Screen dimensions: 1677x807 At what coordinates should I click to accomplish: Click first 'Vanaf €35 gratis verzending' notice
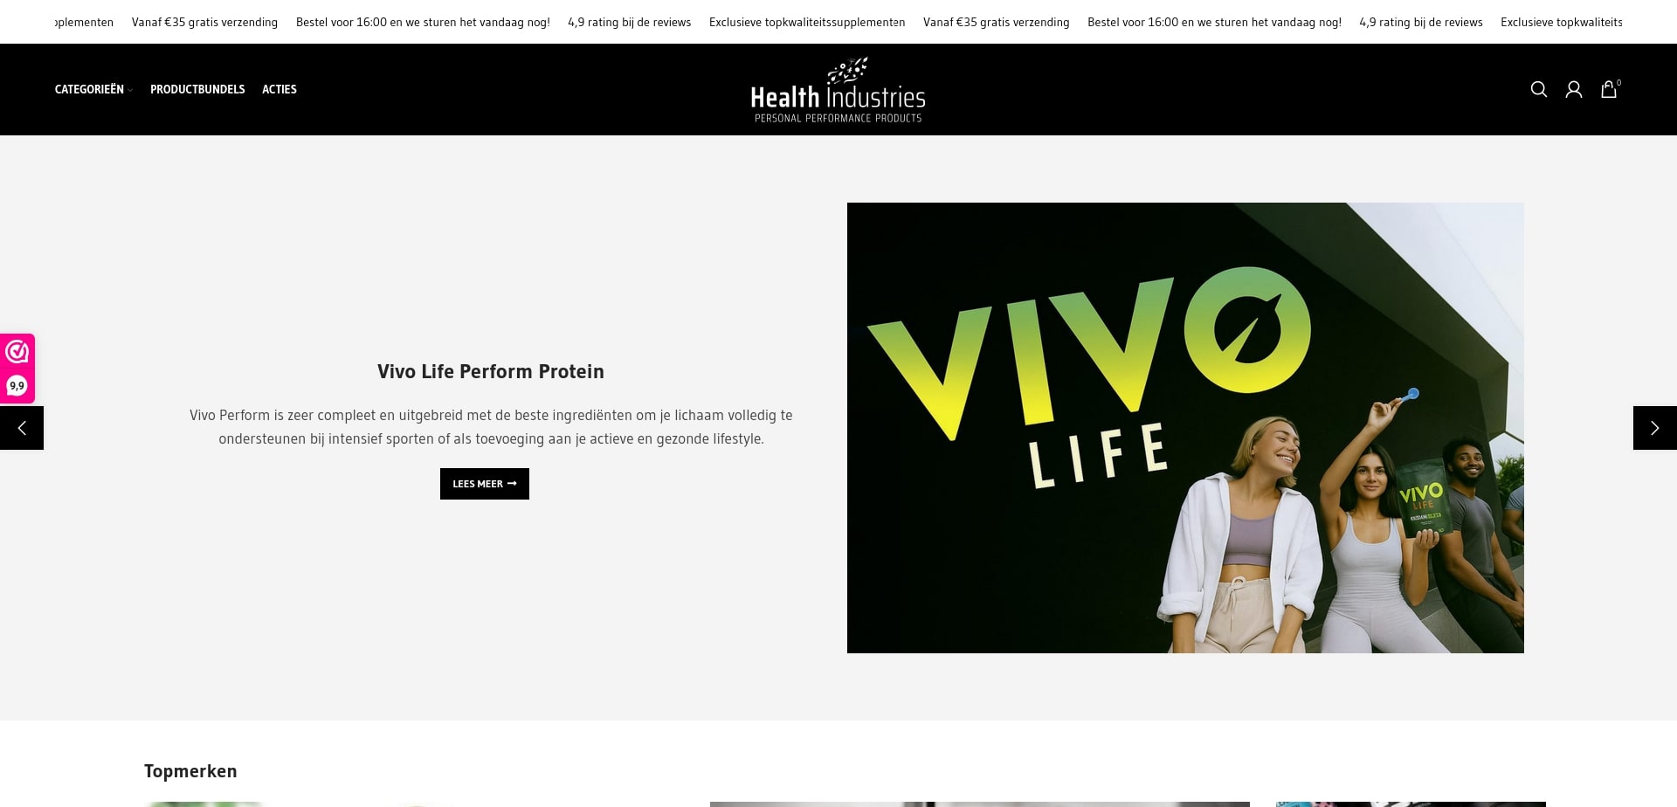point(204,22)
